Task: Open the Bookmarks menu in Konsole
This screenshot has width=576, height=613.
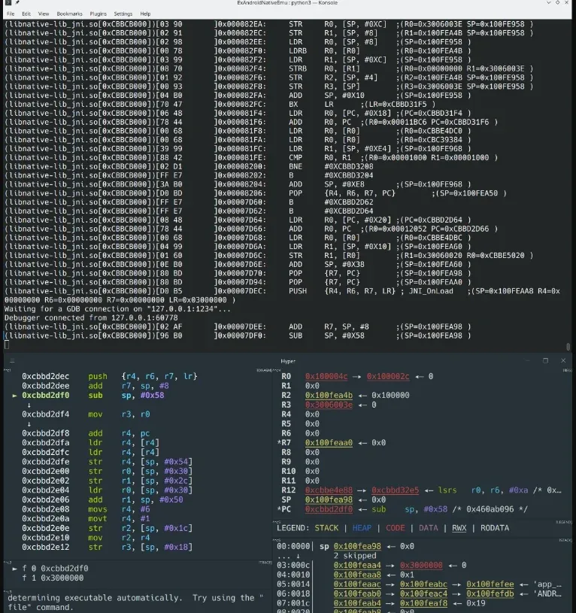Action: [70, 14]
